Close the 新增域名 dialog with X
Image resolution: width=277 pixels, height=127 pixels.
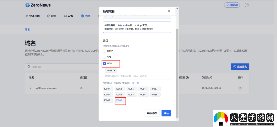coord(169,11)
